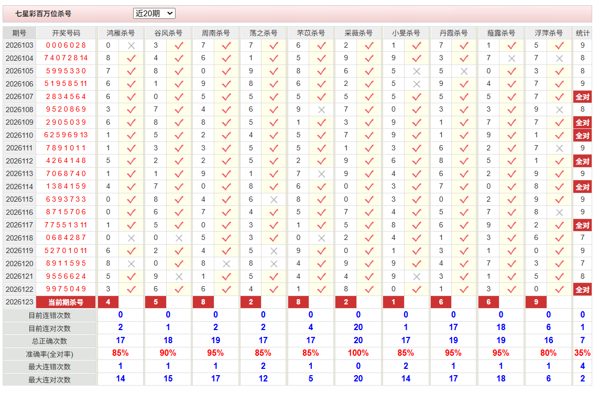Image resolution: width=599 pixels, height=394 pixels.
Task: Click the 35% all-correct rate value
Action: (582, 353)
